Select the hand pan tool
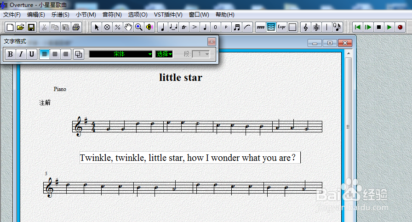This screenshot has width=412, height=222. [128, 27]
